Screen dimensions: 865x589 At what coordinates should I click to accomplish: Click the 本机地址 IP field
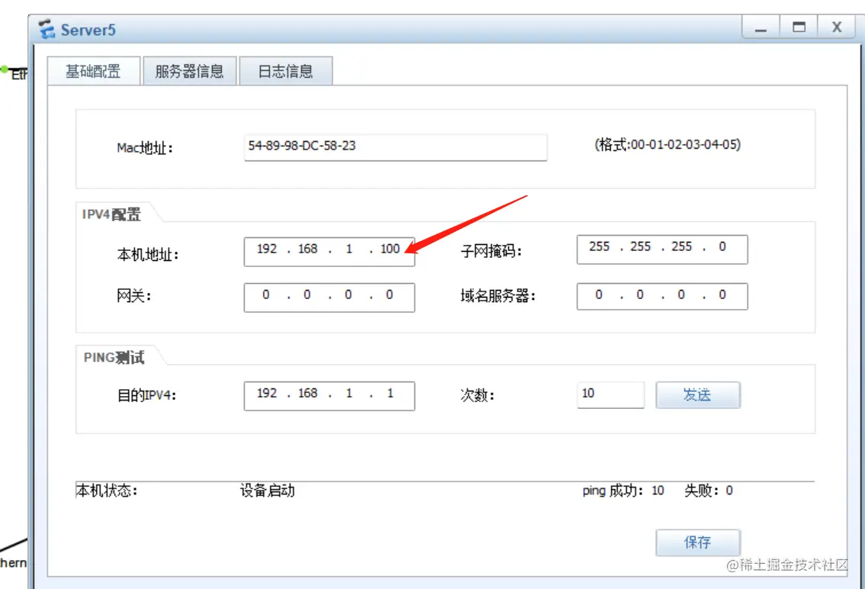[330, 251]
